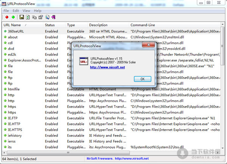
Task: Click the Find toolbar icon
Action: coord(47,17)
